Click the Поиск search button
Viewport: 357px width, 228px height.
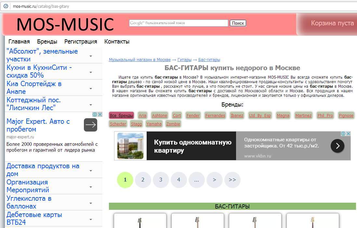click(238, 23)
